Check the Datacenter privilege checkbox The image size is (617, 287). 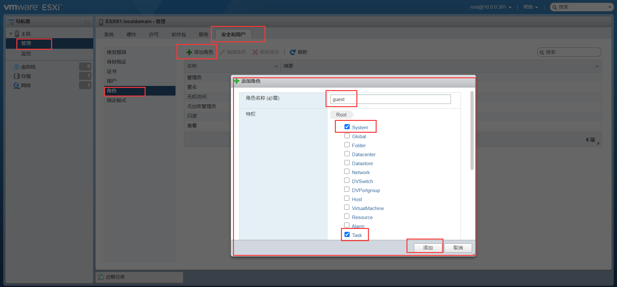click(347, 154)
